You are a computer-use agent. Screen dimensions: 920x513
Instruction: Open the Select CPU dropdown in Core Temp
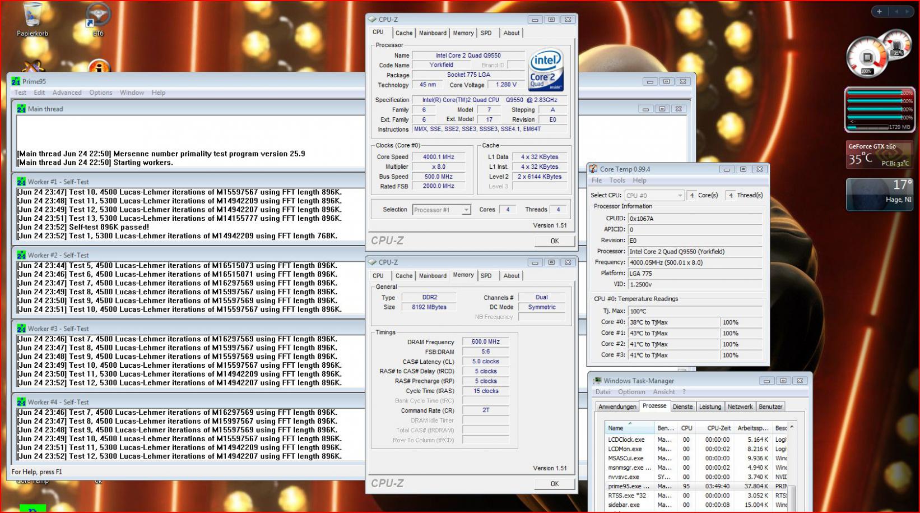pyautogui.click(x=654, y=195)
